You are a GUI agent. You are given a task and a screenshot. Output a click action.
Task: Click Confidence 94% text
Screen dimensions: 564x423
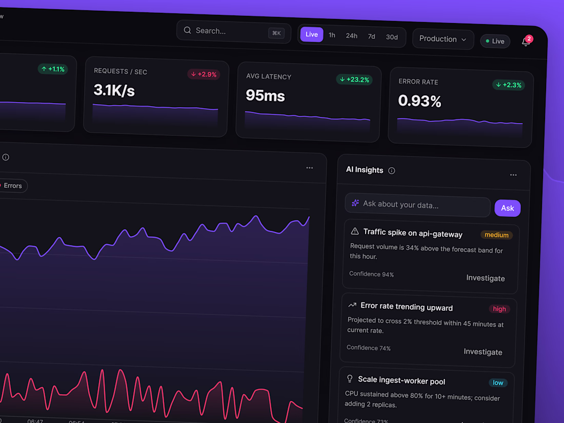point(371,274)
